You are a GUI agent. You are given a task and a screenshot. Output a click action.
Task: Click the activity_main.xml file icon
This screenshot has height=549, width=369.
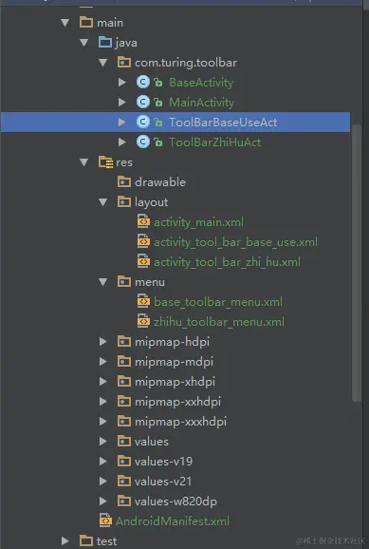pyautogui.click(x=143, y=221)
